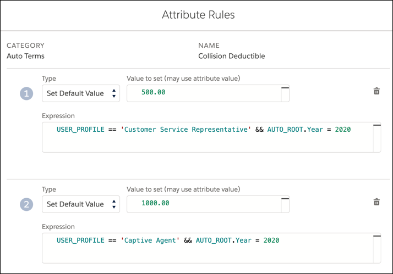This screenshot has width=393, height=274.
Task: Click the CATEGORY label
Action: click(x=25, y=46)
